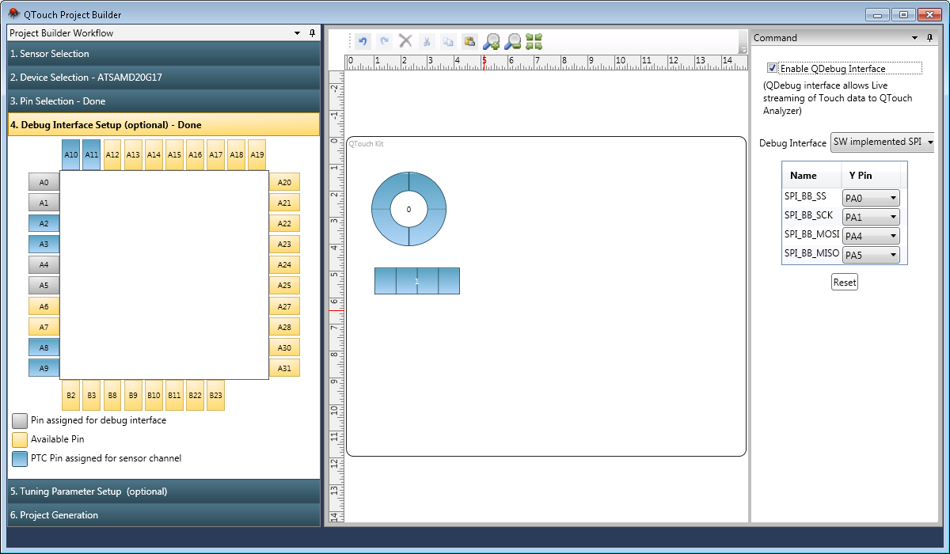Open SPI_BB_MISO pin dropdown
The image size is (950, 554).
[x=871, y=255]
